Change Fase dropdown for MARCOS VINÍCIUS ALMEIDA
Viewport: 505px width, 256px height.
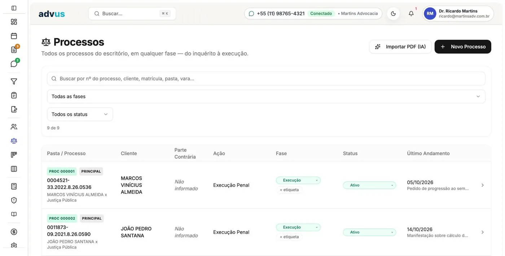tap(298, 180)
